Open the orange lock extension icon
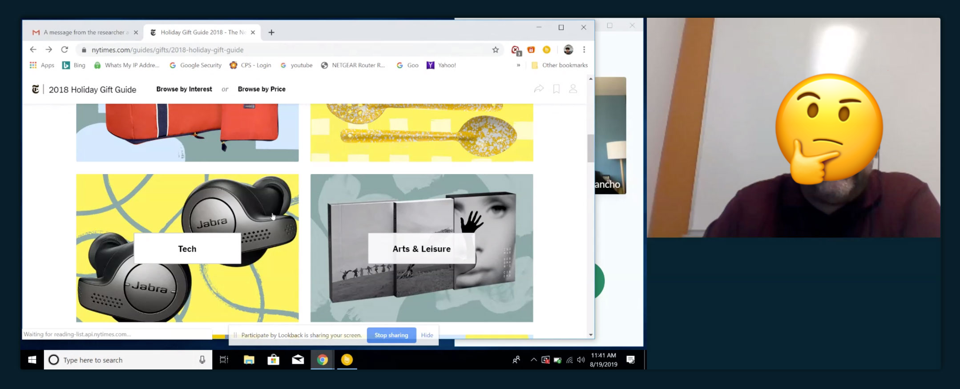The height and width of the screenshot is (389, 960). [531, 50]
